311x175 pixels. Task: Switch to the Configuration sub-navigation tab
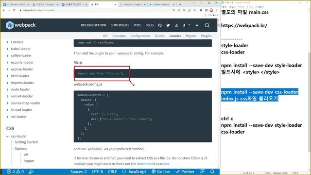coord(140,35)
